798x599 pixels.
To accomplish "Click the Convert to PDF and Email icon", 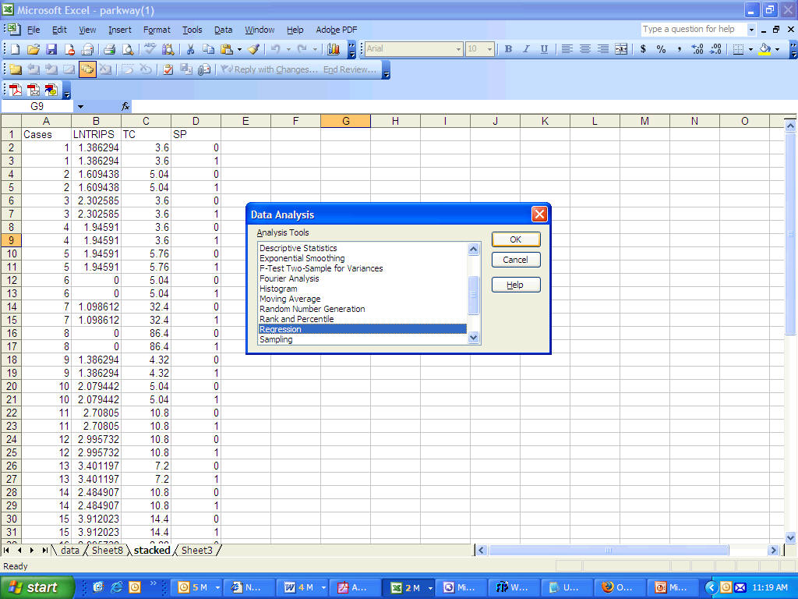I will click(33, 90).
